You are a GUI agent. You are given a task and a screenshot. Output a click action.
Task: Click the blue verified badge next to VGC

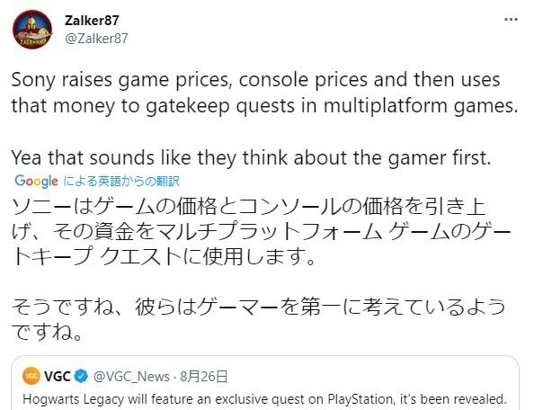[x=81, y=377]
